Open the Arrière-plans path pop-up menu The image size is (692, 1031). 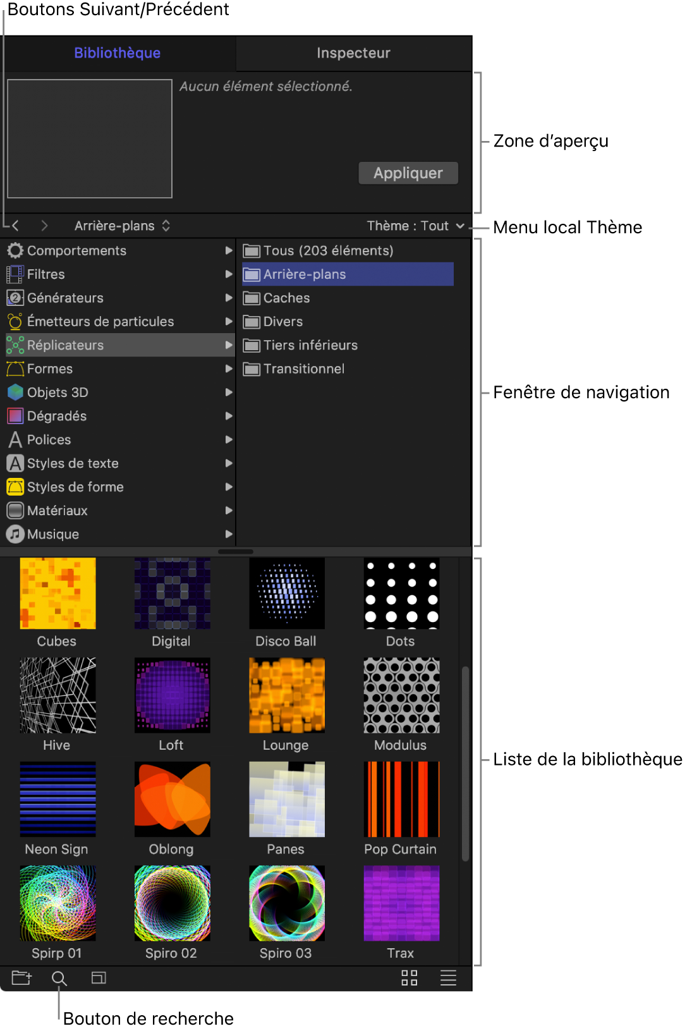click(123, 226)
